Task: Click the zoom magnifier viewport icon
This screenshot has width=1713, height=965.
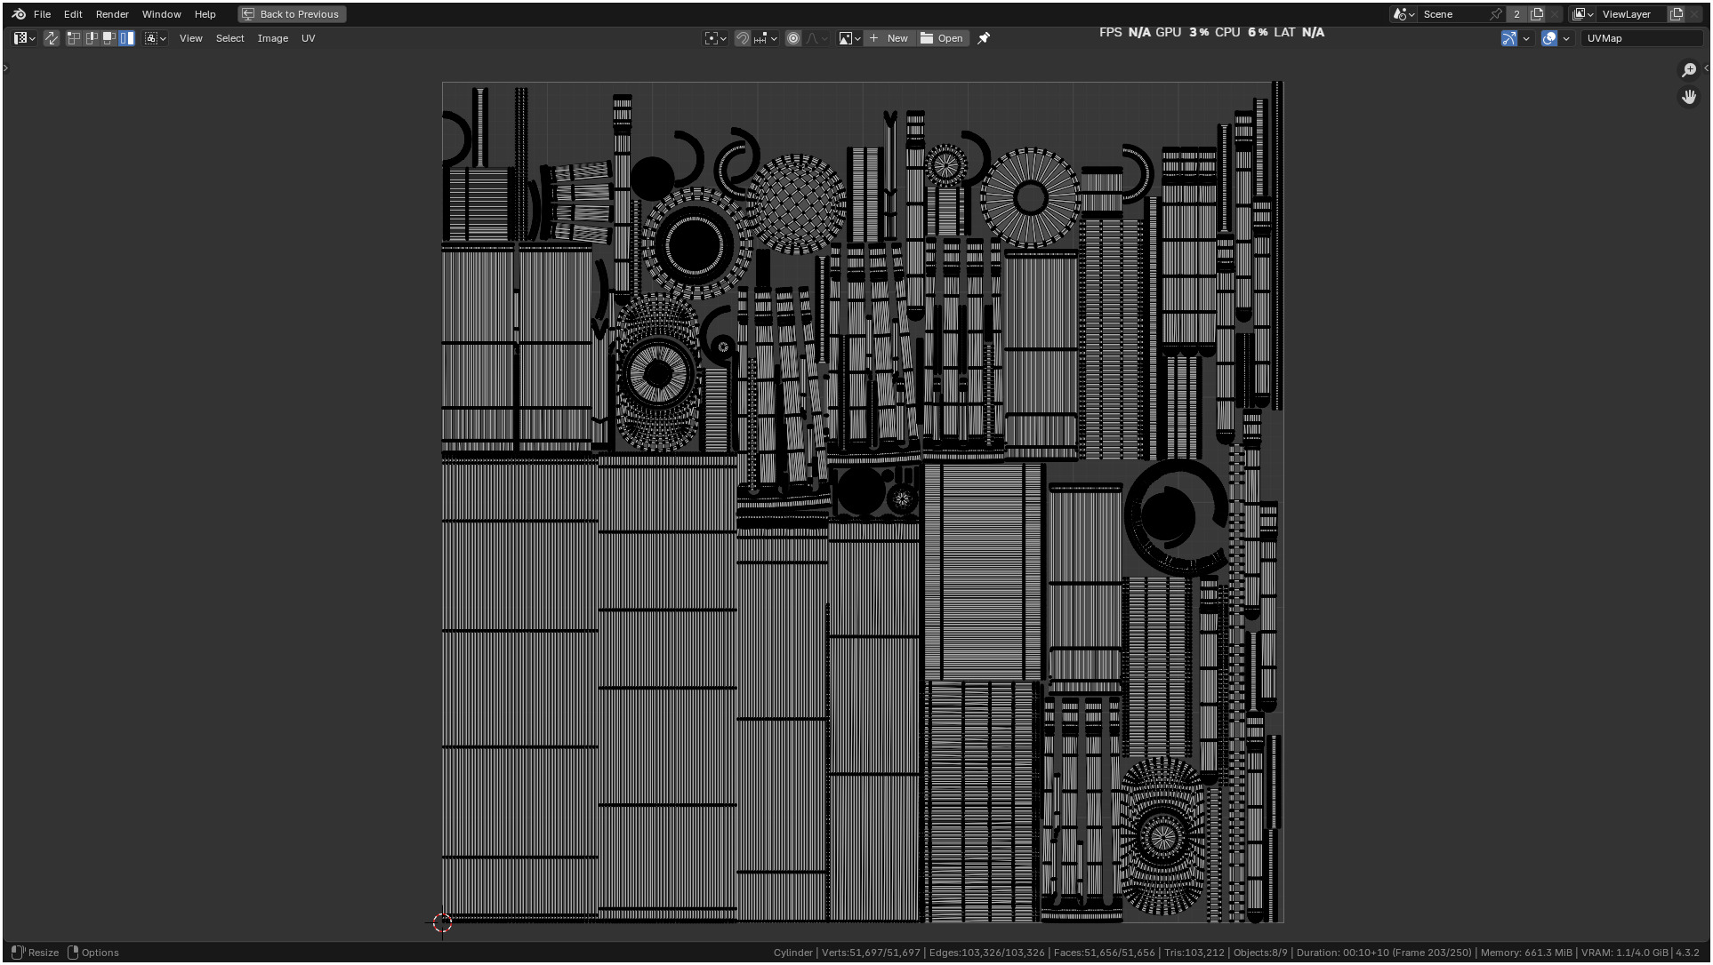Action: point(1688,70)
